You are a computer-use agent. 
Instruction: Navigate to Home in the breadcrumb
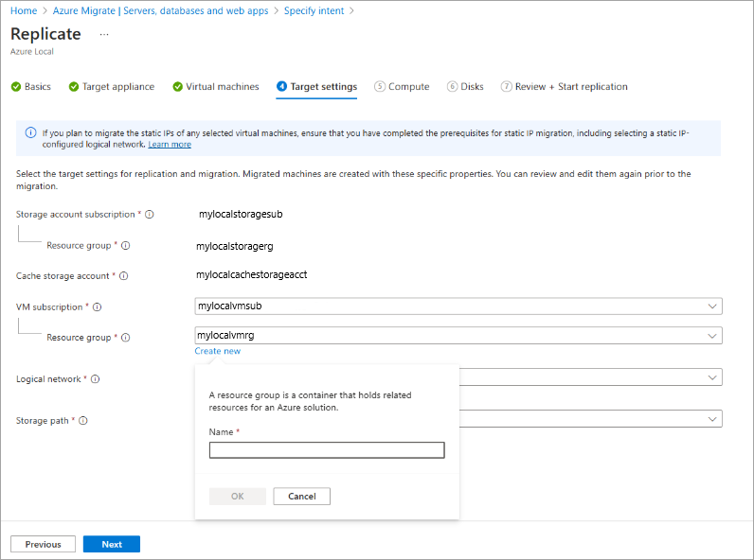(24, 11)
